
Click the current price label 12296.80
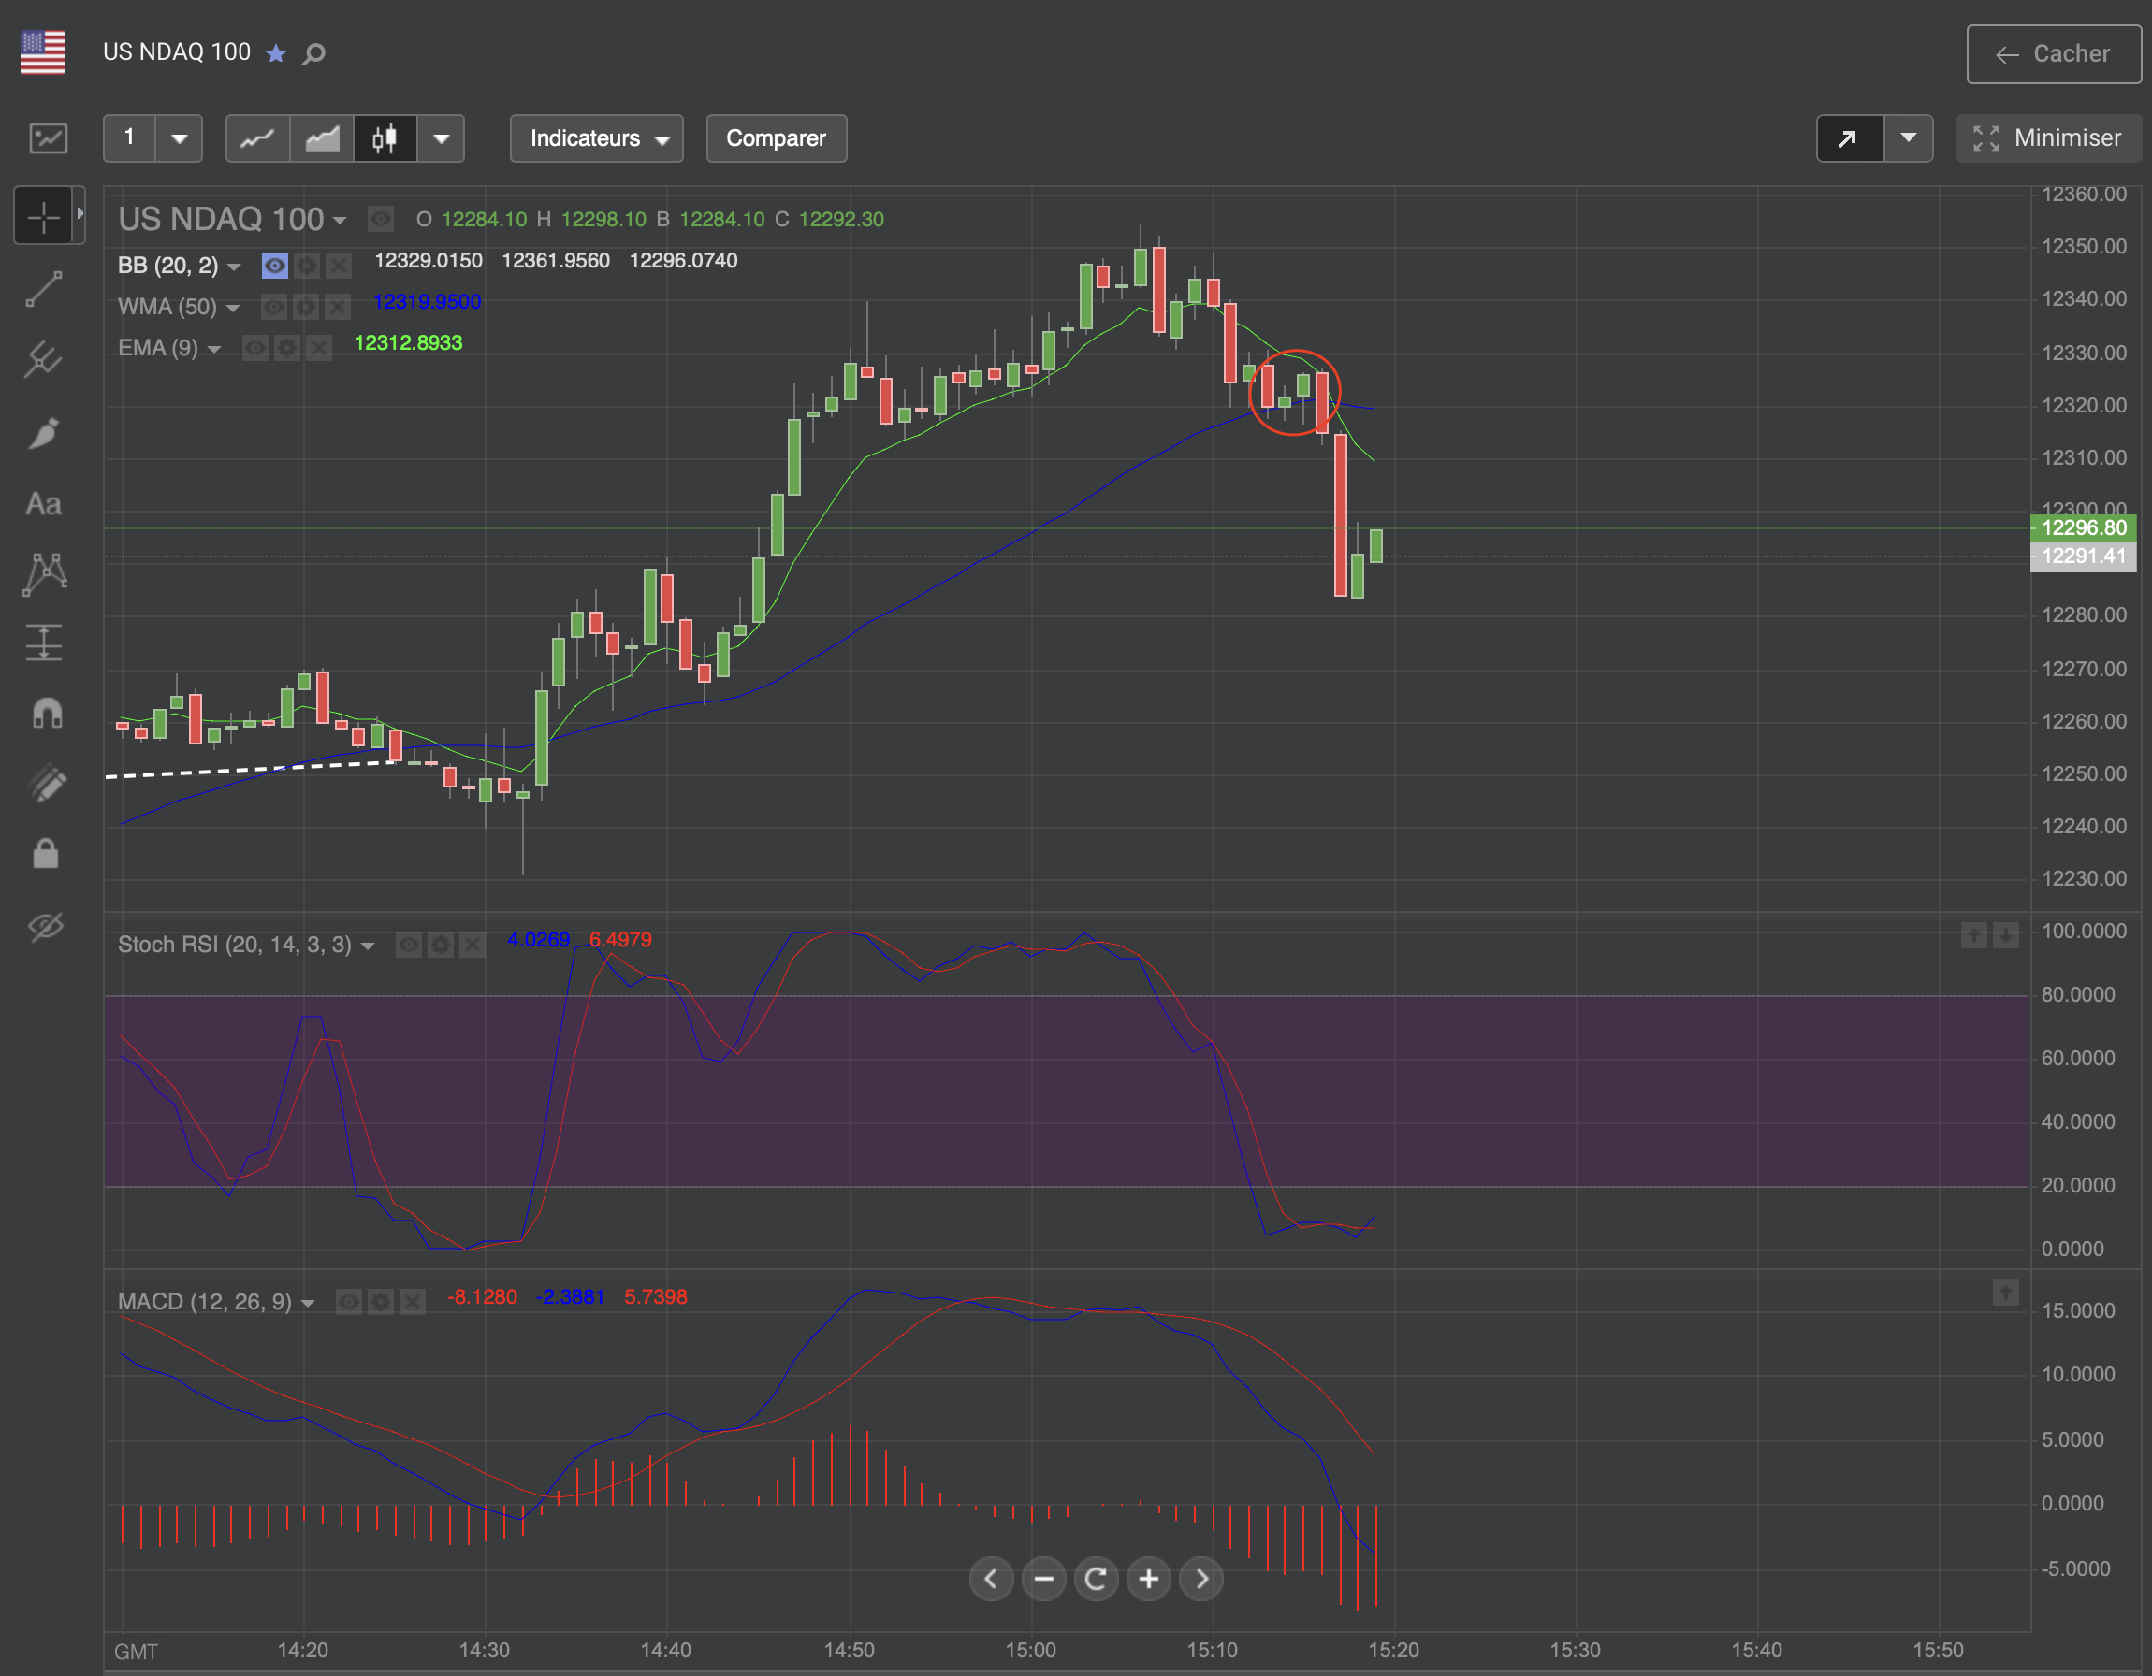pyautogui.click(x=2083, y=527)
